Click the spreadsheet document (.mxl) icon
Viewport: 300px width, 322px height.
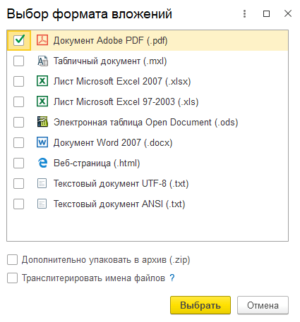[x=42, y=61]
